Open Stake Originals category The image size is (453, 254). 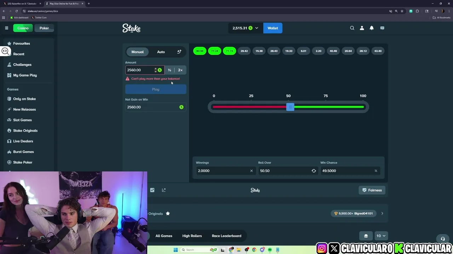point(28,131)
